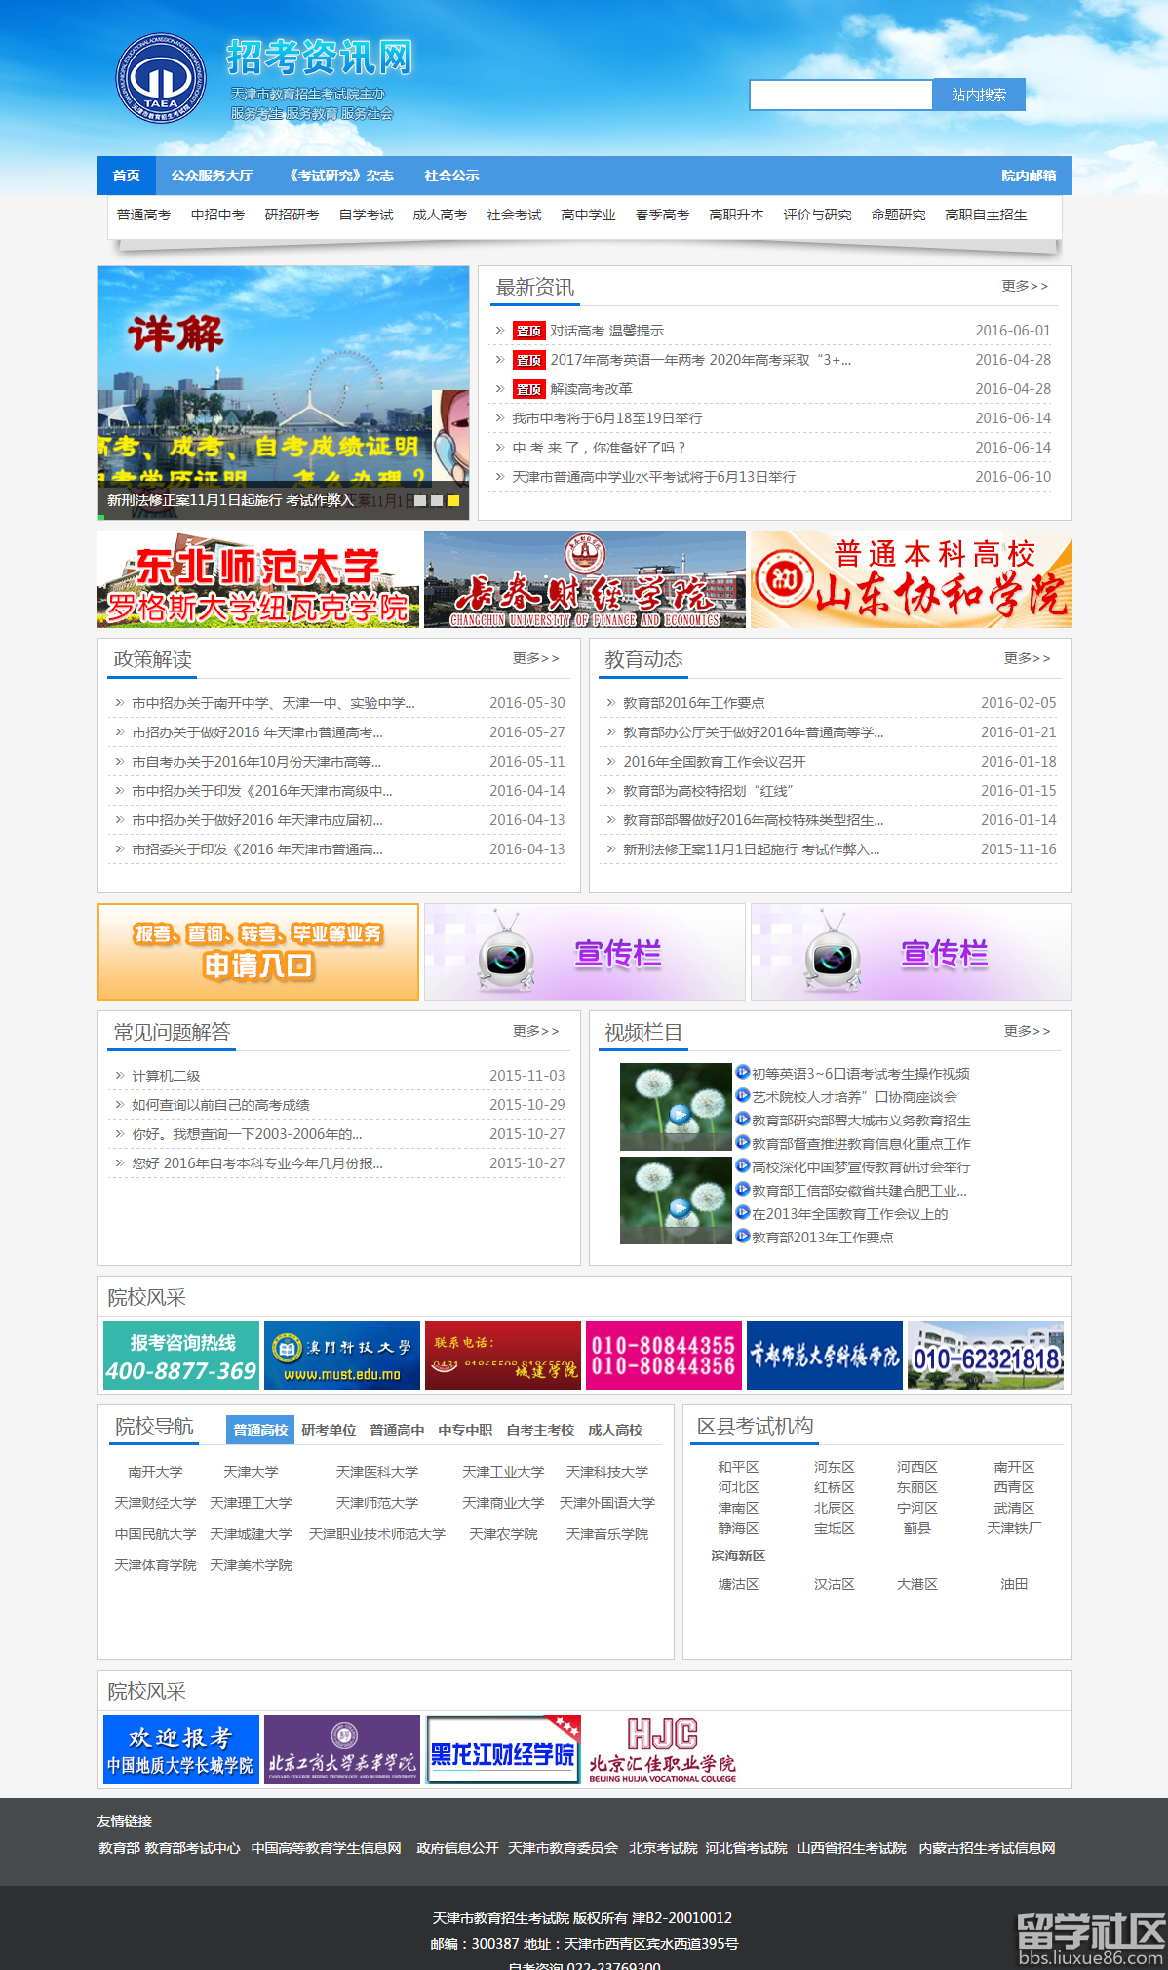Open the 院内邮箱 link
1168x1970 pixels.
(x=1029, y=176)
